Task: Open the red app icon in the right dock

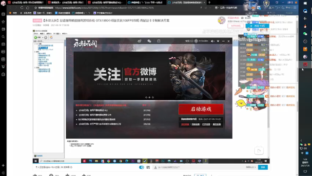Action: pyautogui.click(x=305, y=64)
